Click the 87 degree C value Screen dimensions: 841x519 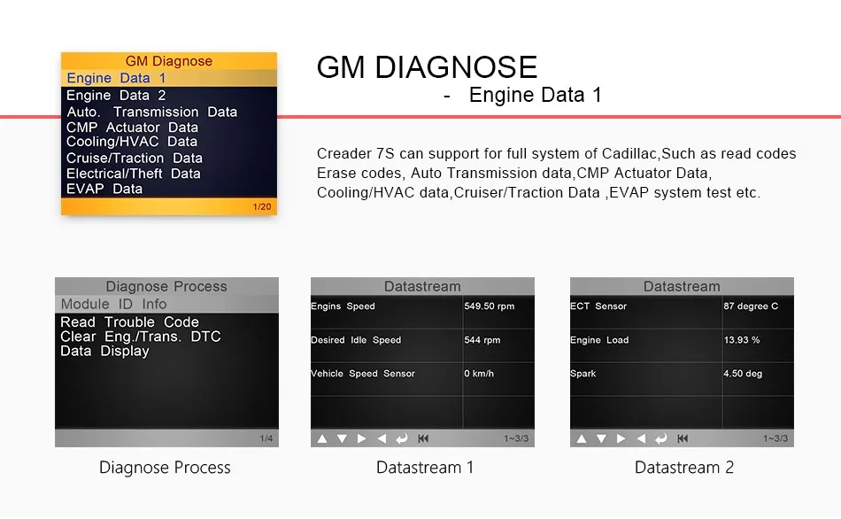tap(751, 306)
